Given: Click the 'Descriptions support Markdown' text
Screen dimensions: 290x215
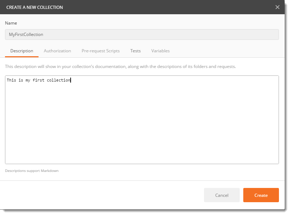Looking at the screenshot, I should click(32, 171).
